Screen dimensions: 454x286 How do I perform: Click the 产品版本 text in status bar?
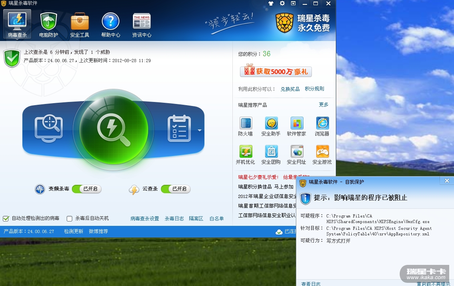tap(29, 231)
